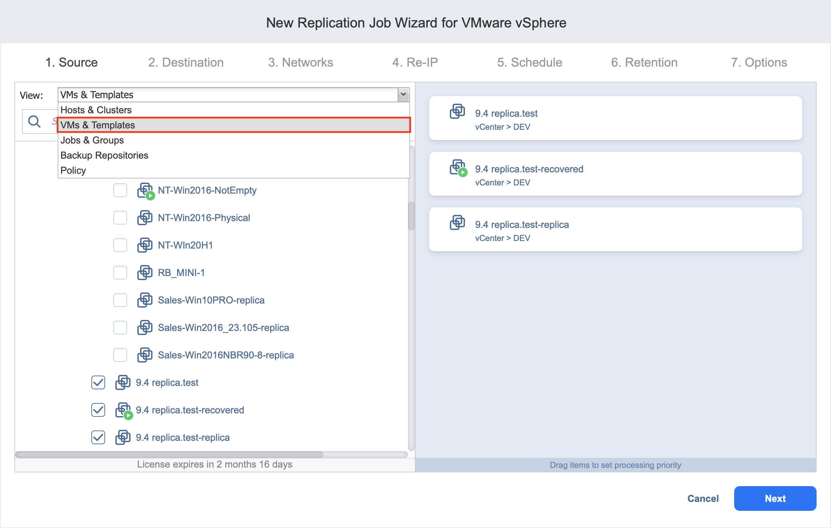Click VM icon beside Sales-Win2016NBR90-8-replica
The image size is (831, 528).
click(145, 355)
